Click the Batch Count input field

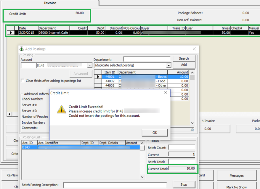click(x=182, y=147)
